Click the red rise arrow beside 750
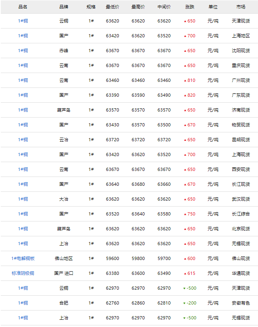Viewport: 258px width, 327px height. pyautogui.click(x=185, y=214)
